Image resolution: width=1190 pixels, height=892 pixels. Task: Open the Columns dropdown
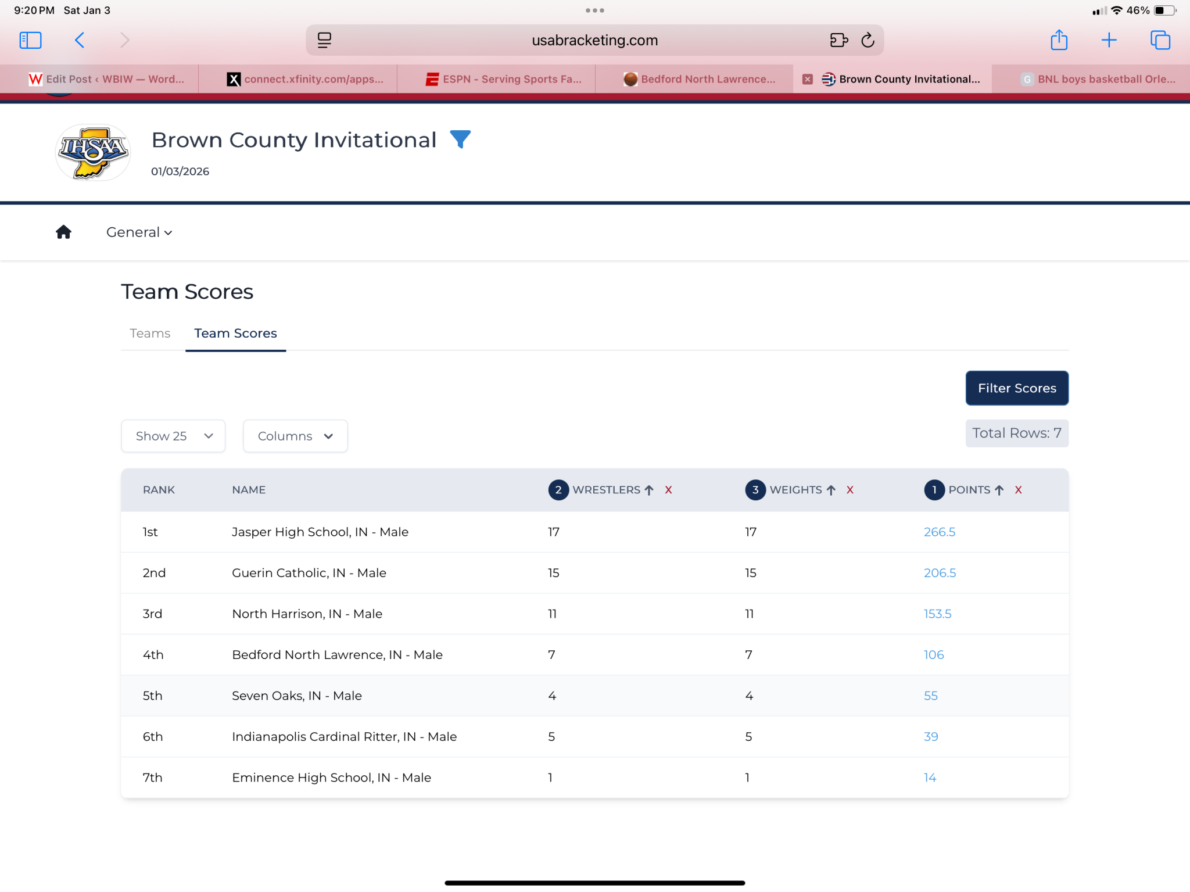295,436
